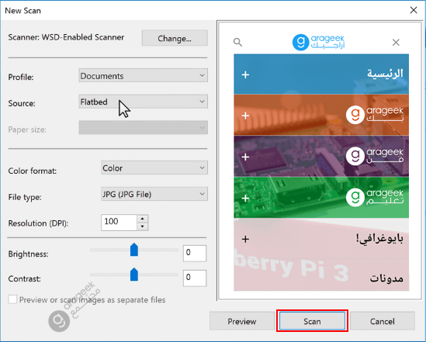Increase resolution with the up spinner arrow
The width and height of the screenshot is (426, 342).
pos(143,219)
